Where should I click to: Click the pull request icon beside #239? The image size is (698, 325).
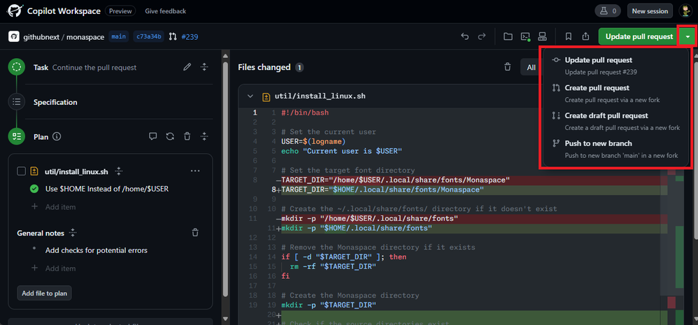(173, 36)
